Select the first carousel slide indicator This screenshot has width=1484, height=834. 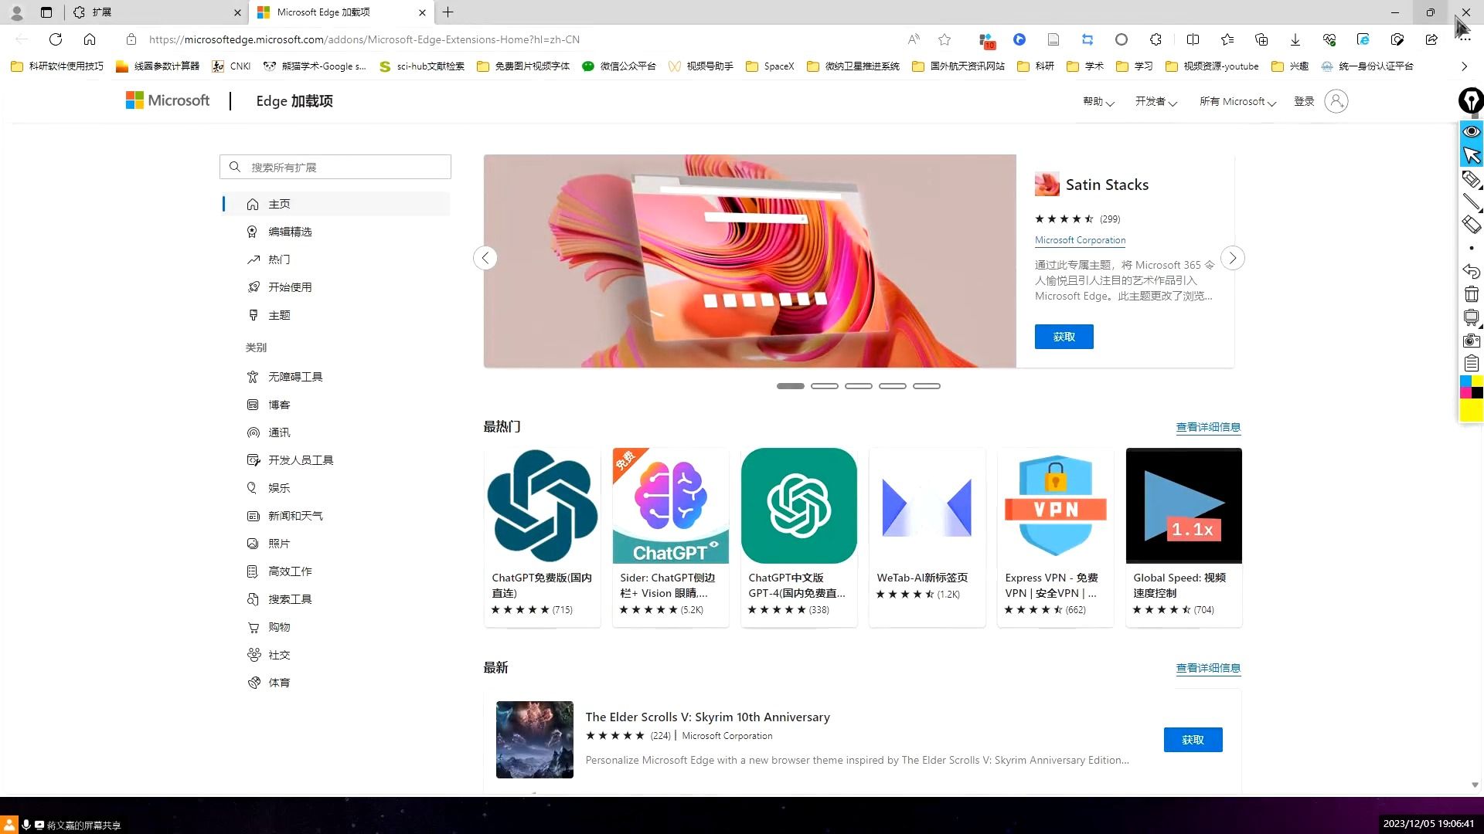pos(790,386)
